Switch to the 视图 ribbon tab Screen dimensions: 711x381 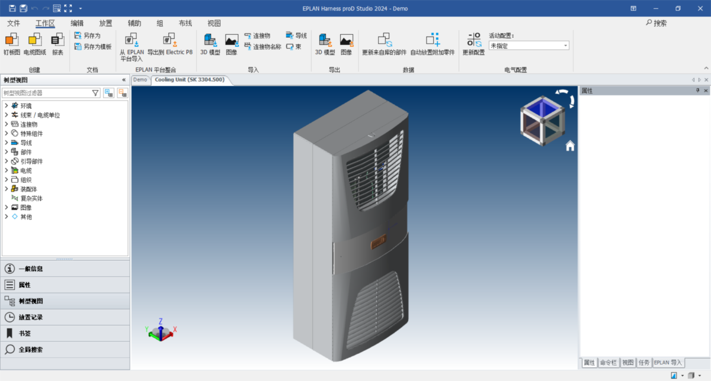click(214, 23)
